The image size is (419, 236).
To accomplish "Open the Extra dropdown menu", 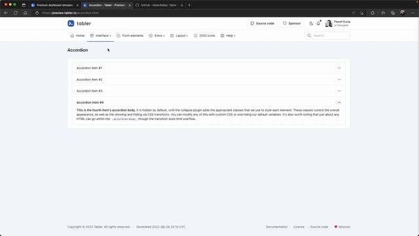I will [x=156, y=35].
